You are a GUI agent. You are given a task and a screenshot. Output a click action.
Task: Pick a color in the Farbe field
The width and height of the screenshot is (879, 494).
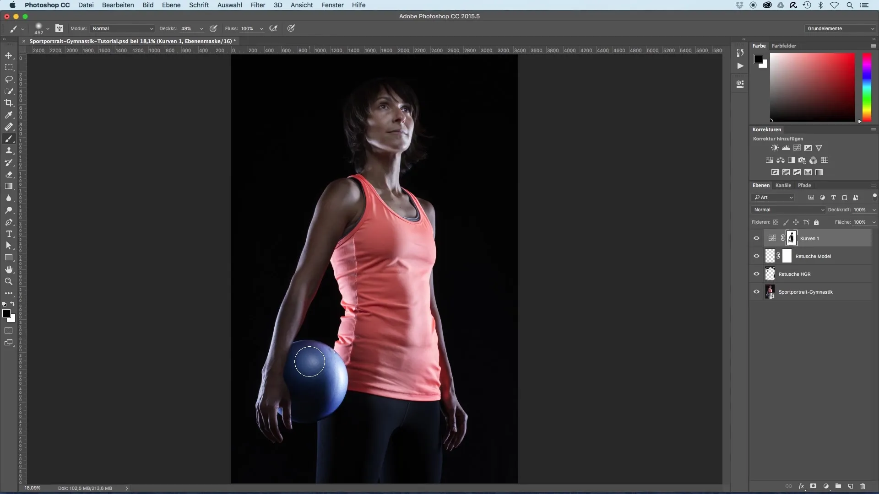[x=812, y=87]
